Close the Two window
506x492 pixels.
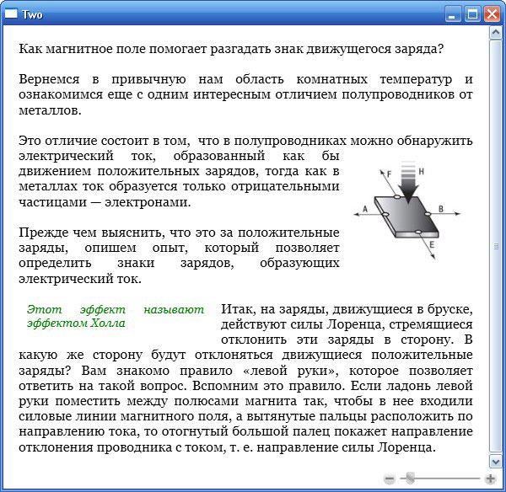click(492, 14)
